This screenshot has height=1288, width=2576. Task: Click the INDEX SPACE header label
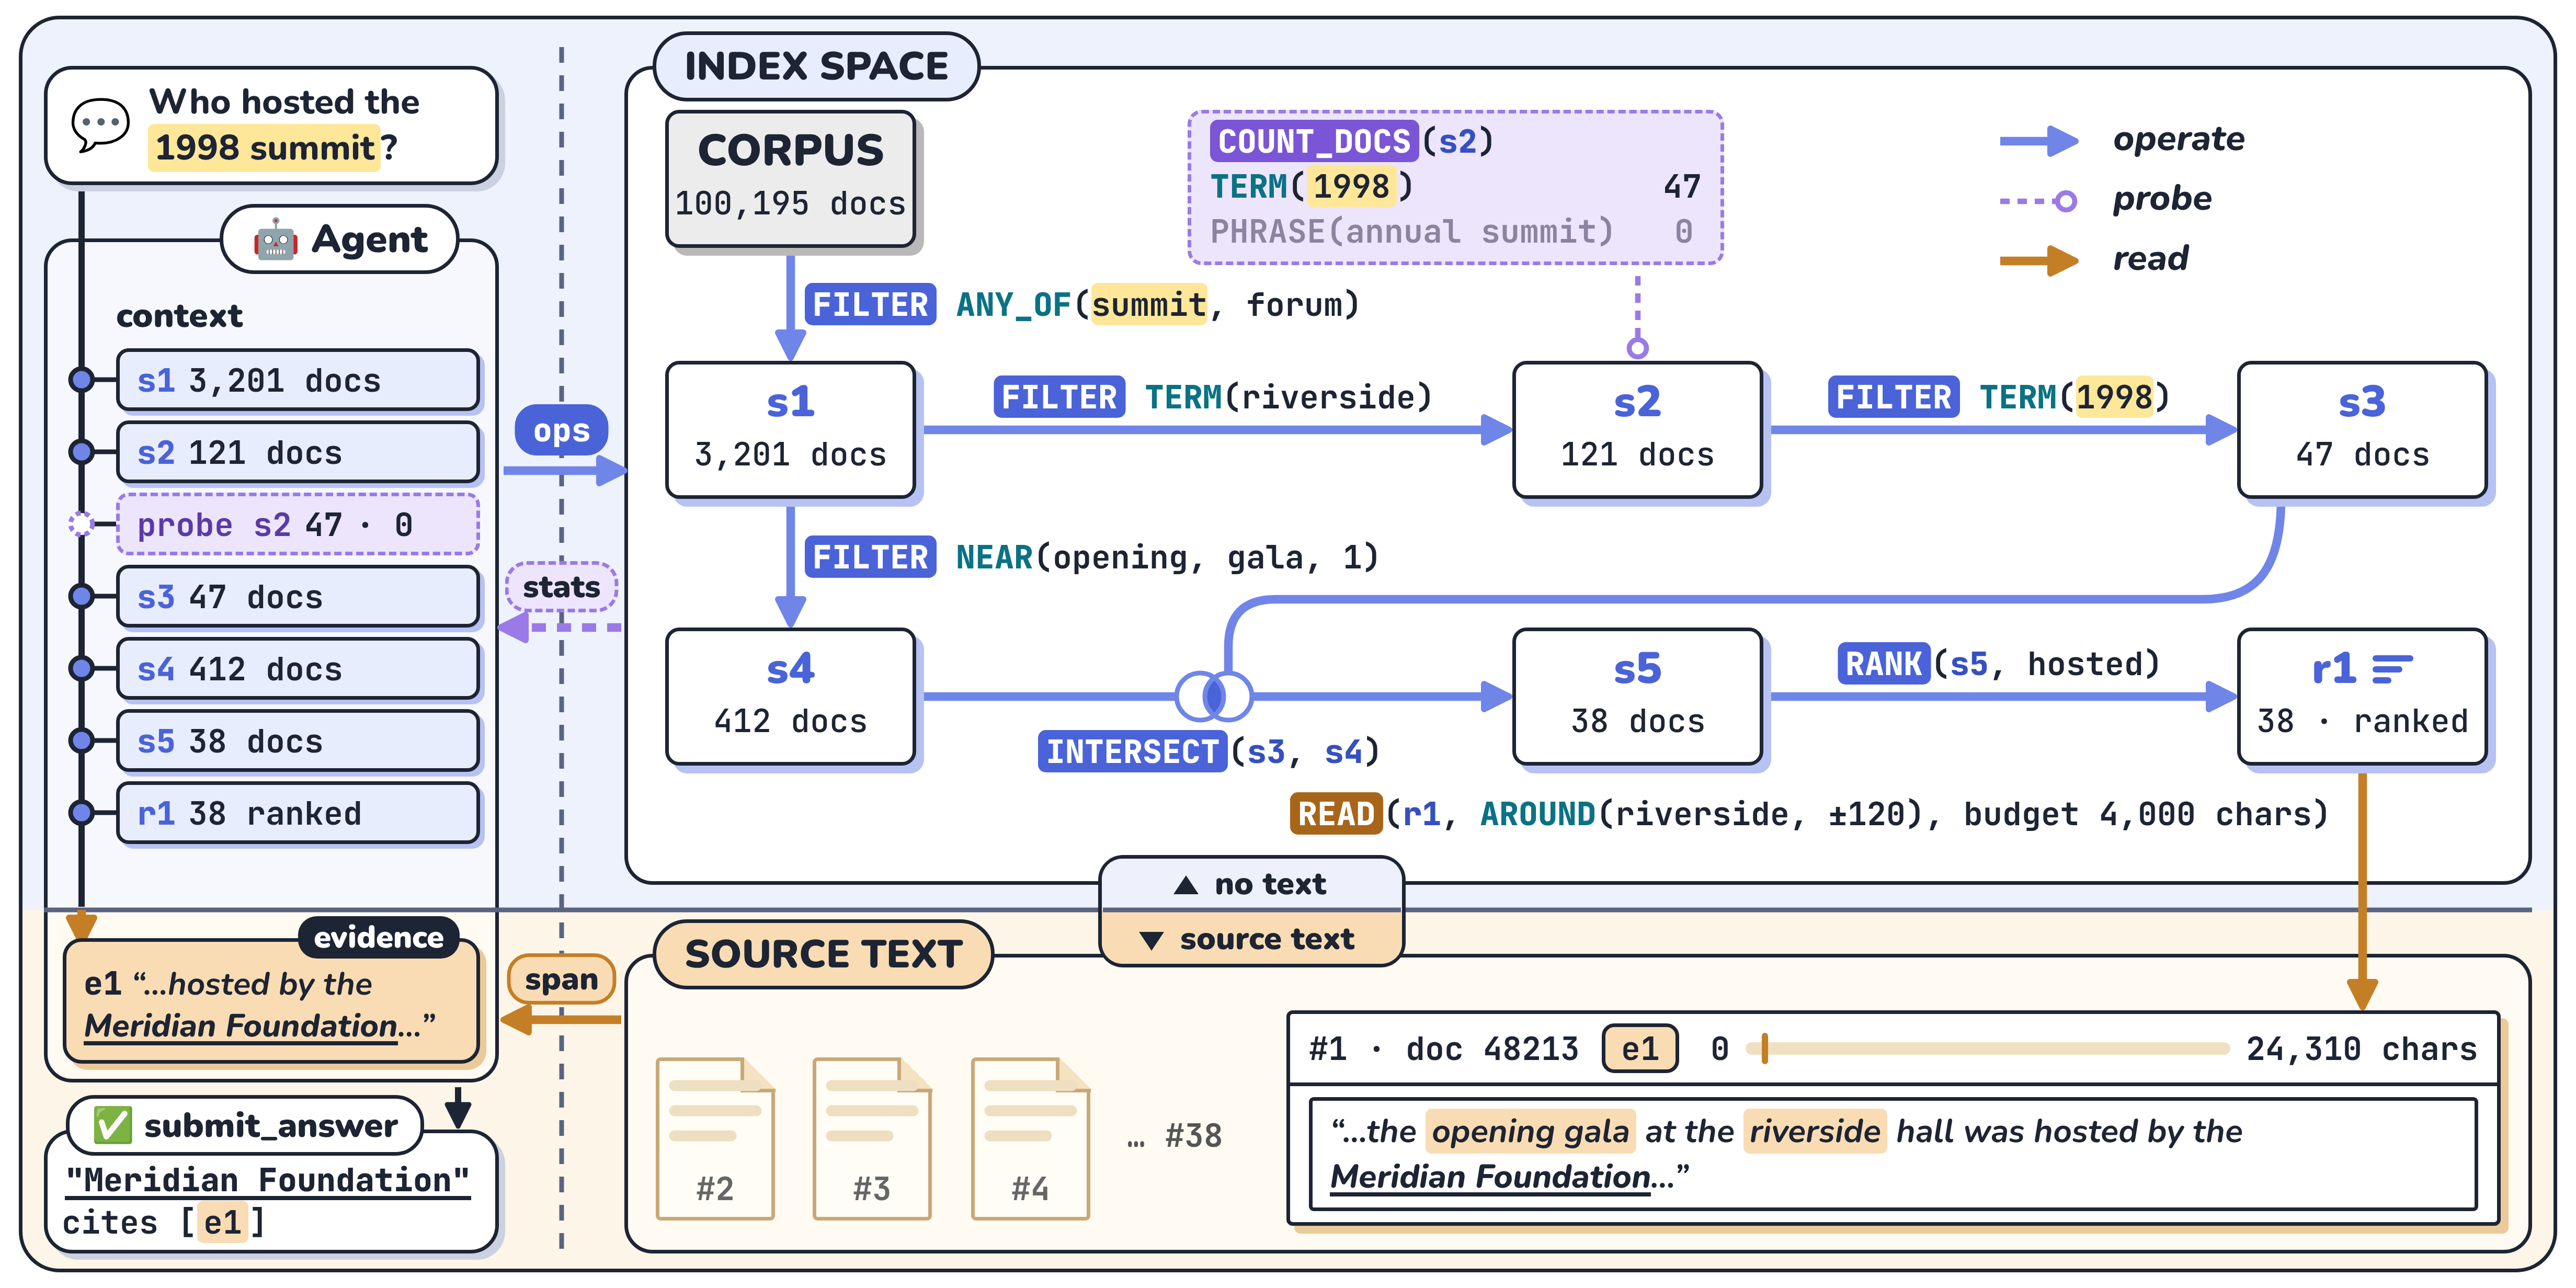point(816,67)
